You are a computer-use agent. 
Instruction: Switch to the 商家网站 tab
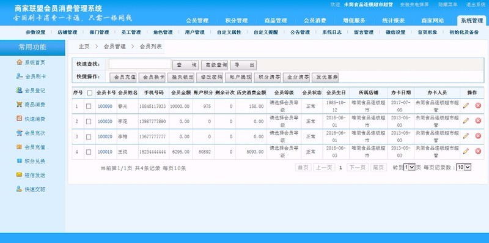[x=433, y=21]
